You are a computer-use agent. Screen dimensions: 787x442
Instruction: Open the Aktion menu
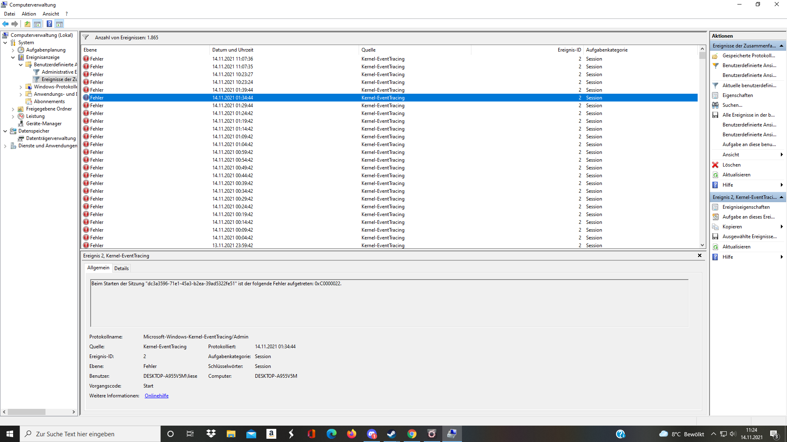point(29,14)
